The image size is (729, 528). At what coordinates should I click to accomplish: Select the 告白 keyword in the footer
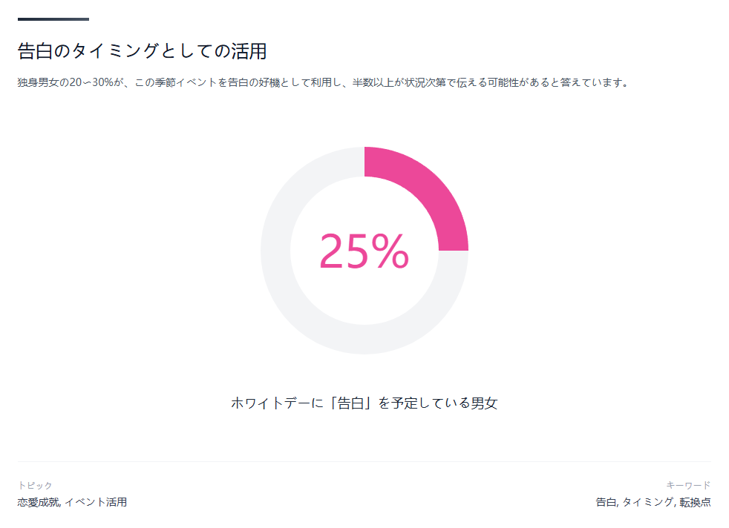click(606, 502)
